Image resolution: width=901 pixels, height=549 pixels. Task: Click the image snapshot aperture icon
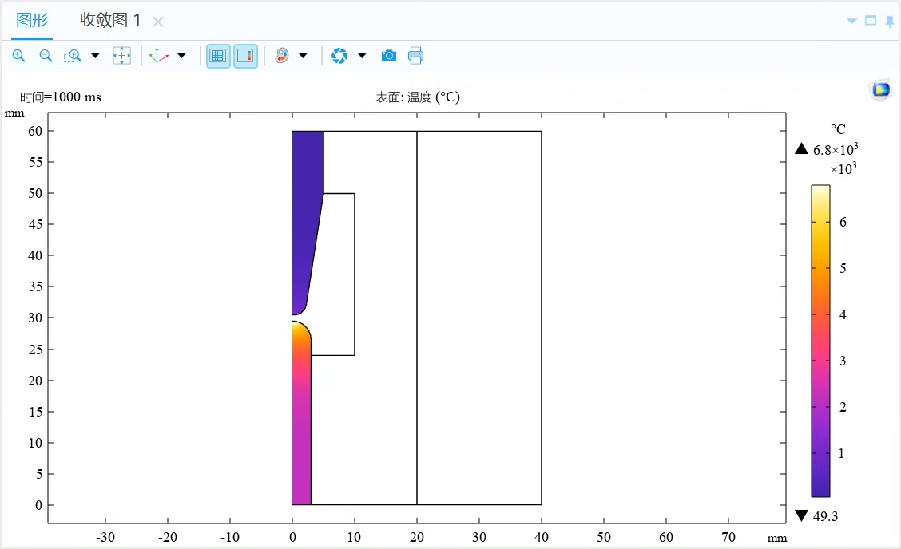pos(339,56)
